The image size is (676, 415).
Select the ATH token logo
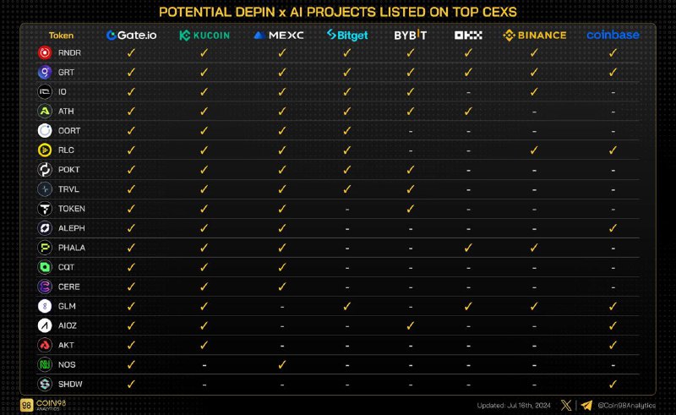45,112
